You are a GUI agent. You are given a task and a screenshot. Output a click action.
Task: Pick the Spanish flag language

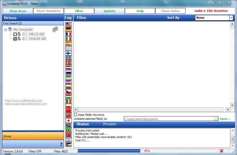click(68, 44)
